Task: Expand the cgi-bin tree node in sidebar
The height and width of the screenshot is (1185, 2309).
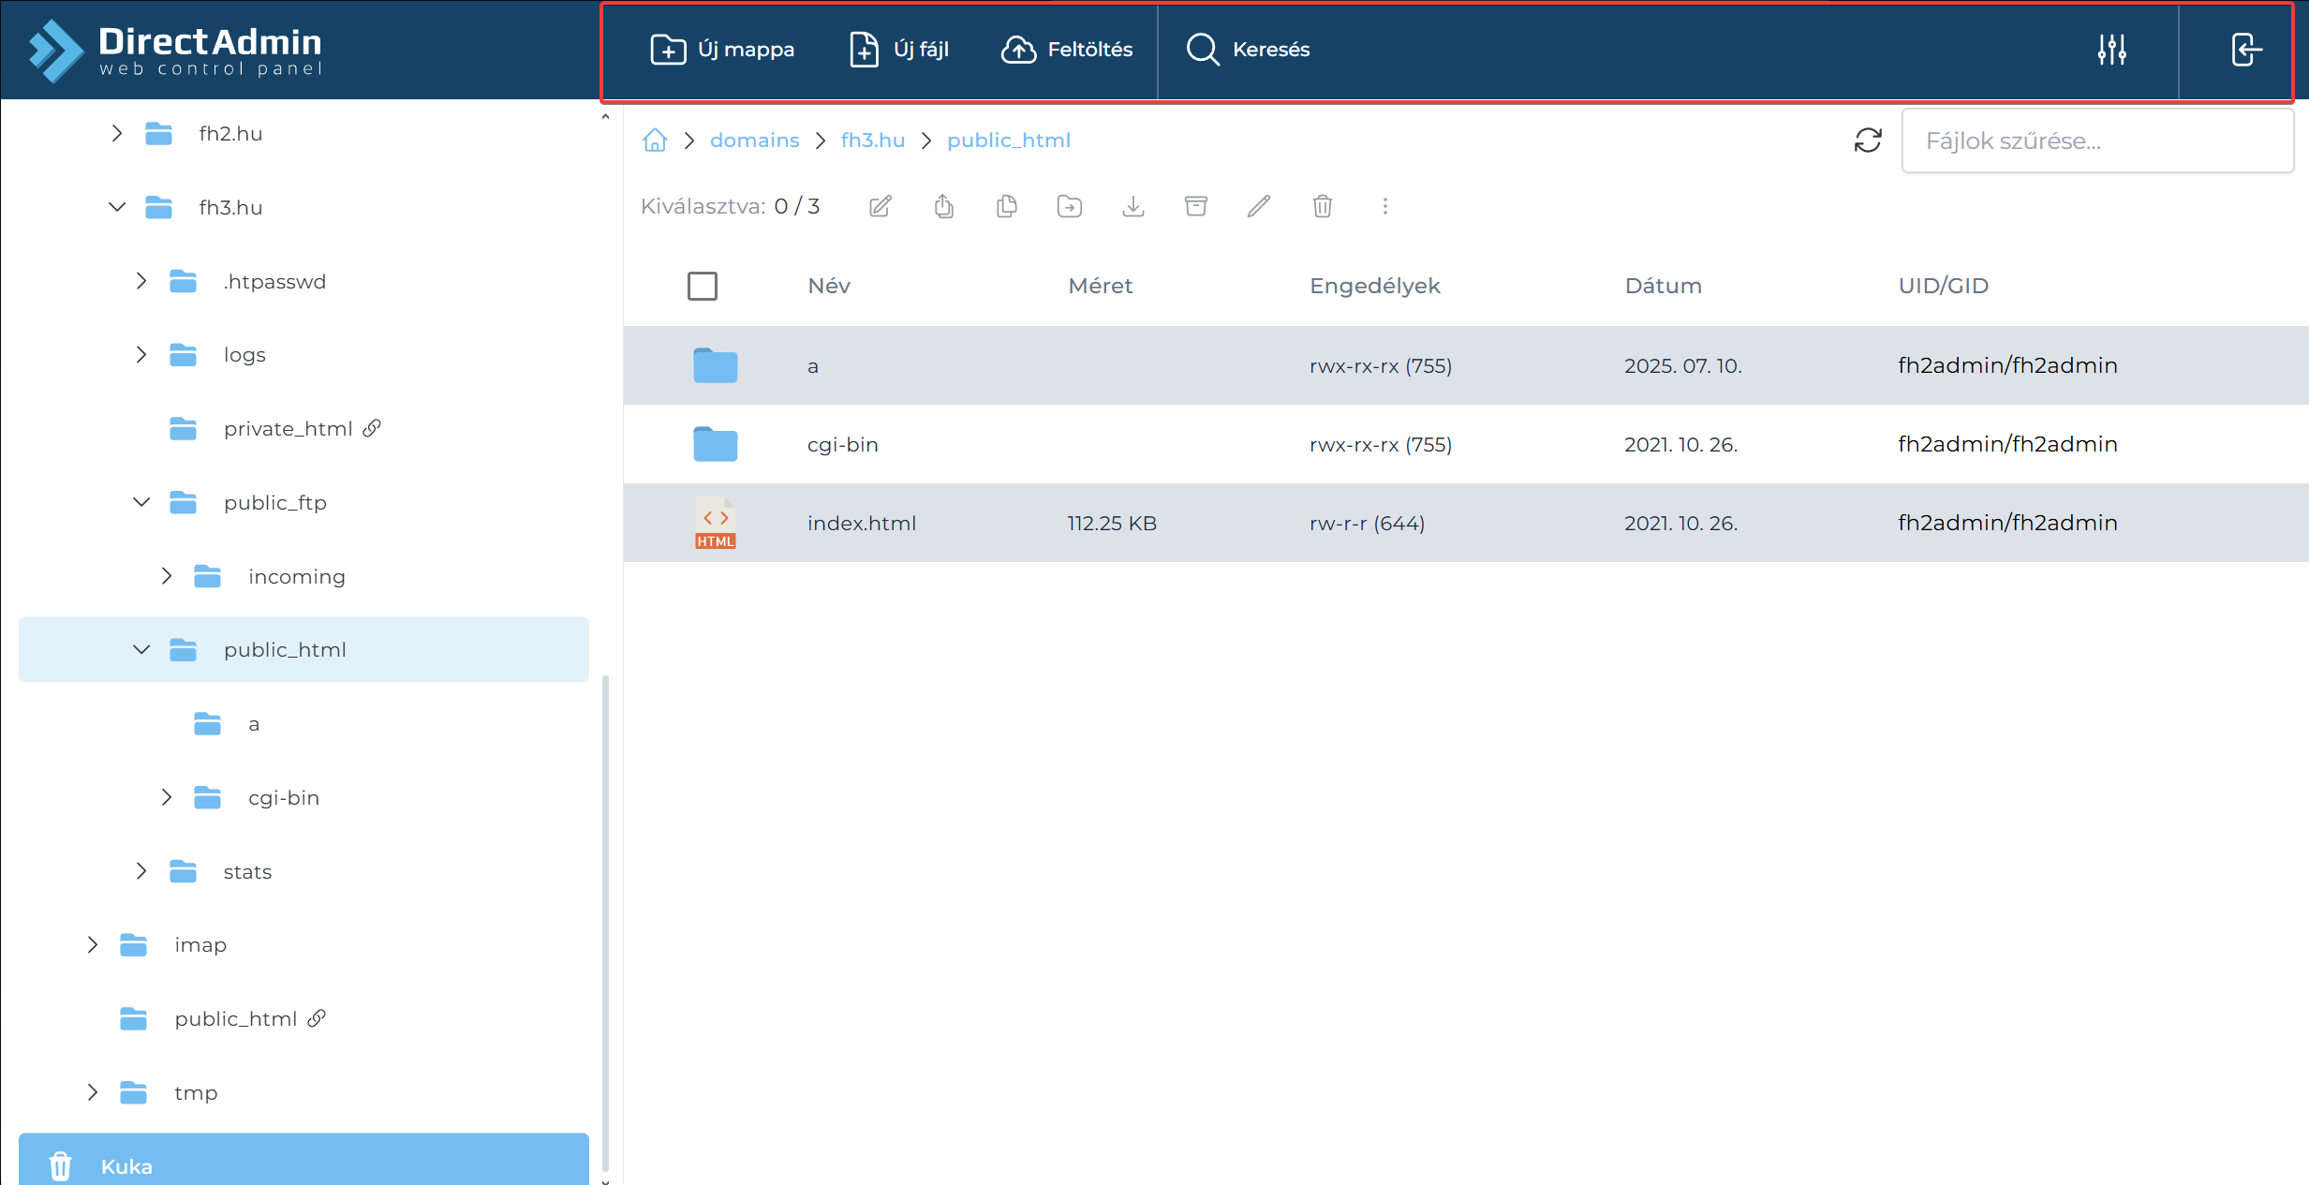Action: point(167,797)
